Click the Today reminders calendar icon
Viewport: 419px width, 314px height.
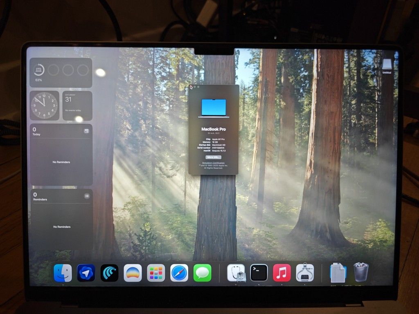click(x=86, y=131)
